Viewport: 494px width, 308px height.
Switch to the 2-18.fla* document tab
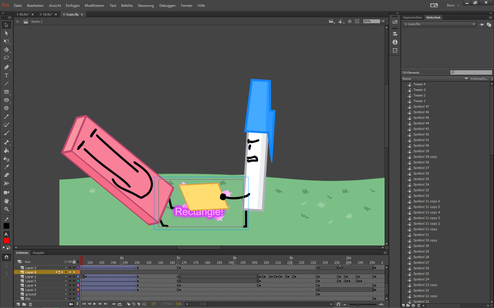[46, 14]
